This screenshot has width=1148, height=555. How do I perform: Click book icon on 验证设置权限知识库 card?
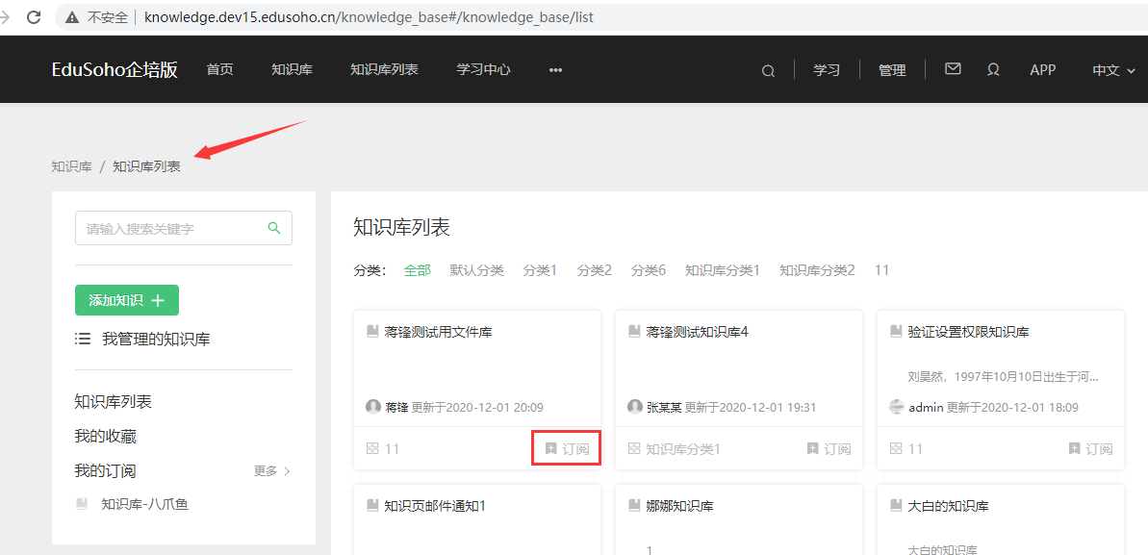coord(896,331)
